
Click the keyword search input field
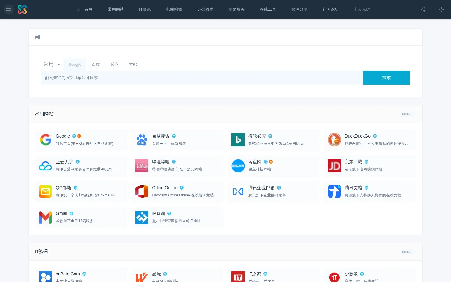tap(202, 78)
